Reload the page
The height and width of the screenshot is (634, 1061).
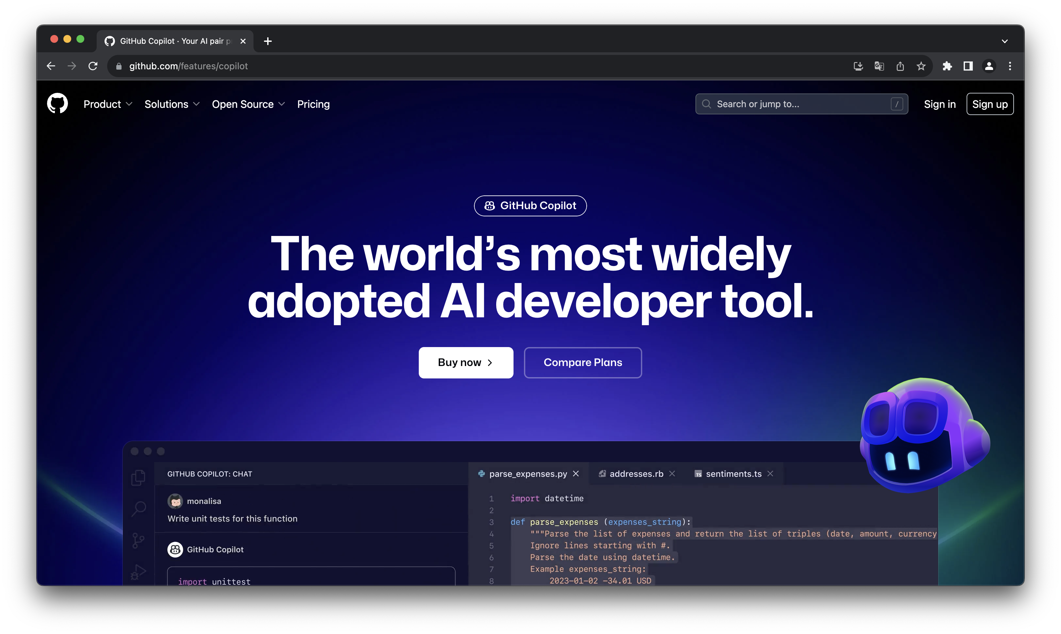(x=93, y=66)
